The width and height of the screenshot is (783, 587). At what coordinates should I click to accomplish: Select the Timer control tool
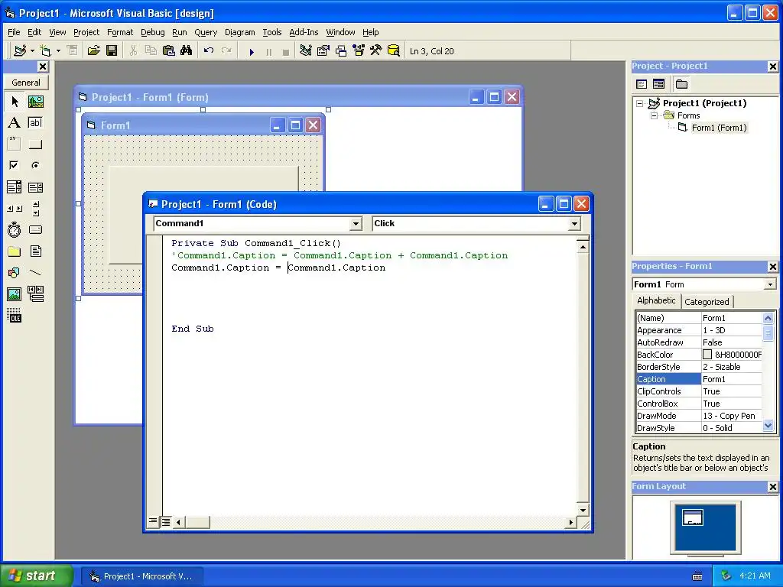(x=15, y=229)
